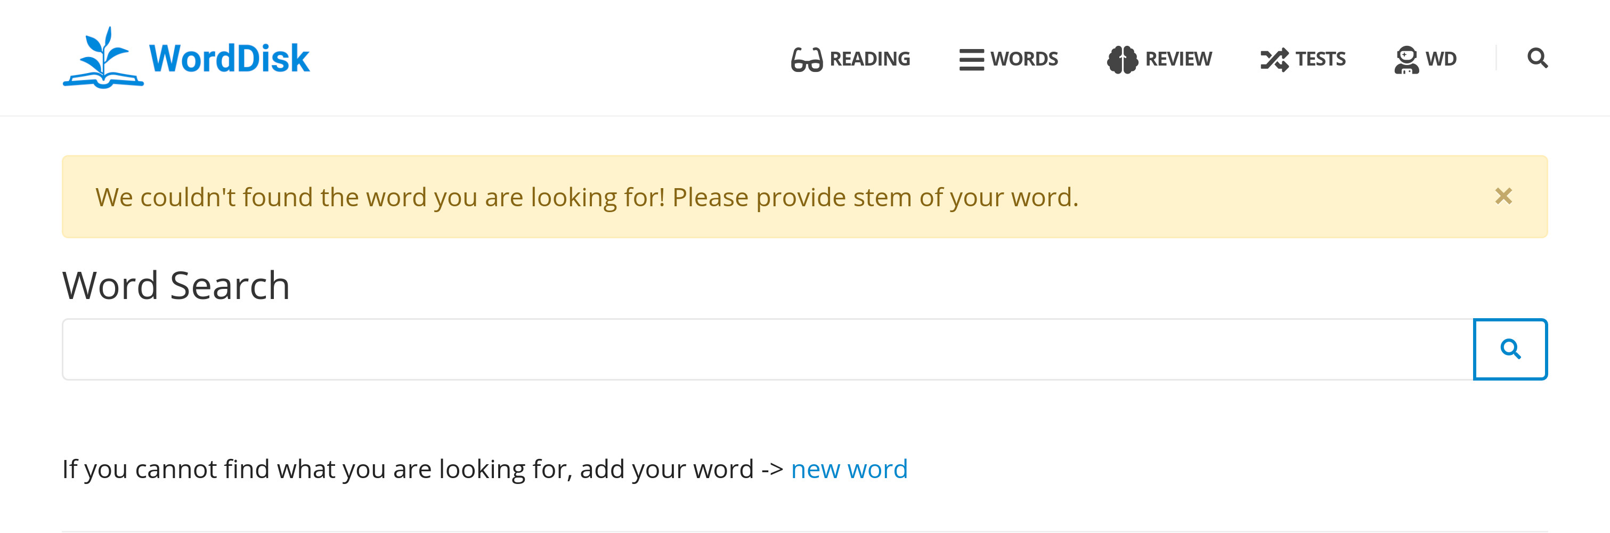Click the WordDisk brand name text

pos(229,58)
